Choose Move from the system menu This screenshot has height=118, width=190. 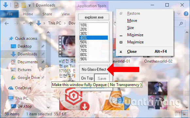[145, 21]
